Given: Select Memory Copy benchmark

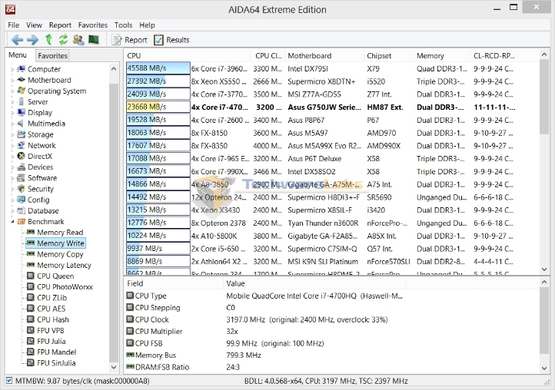Looking at the screenshot, I should (x=60, y=254).
